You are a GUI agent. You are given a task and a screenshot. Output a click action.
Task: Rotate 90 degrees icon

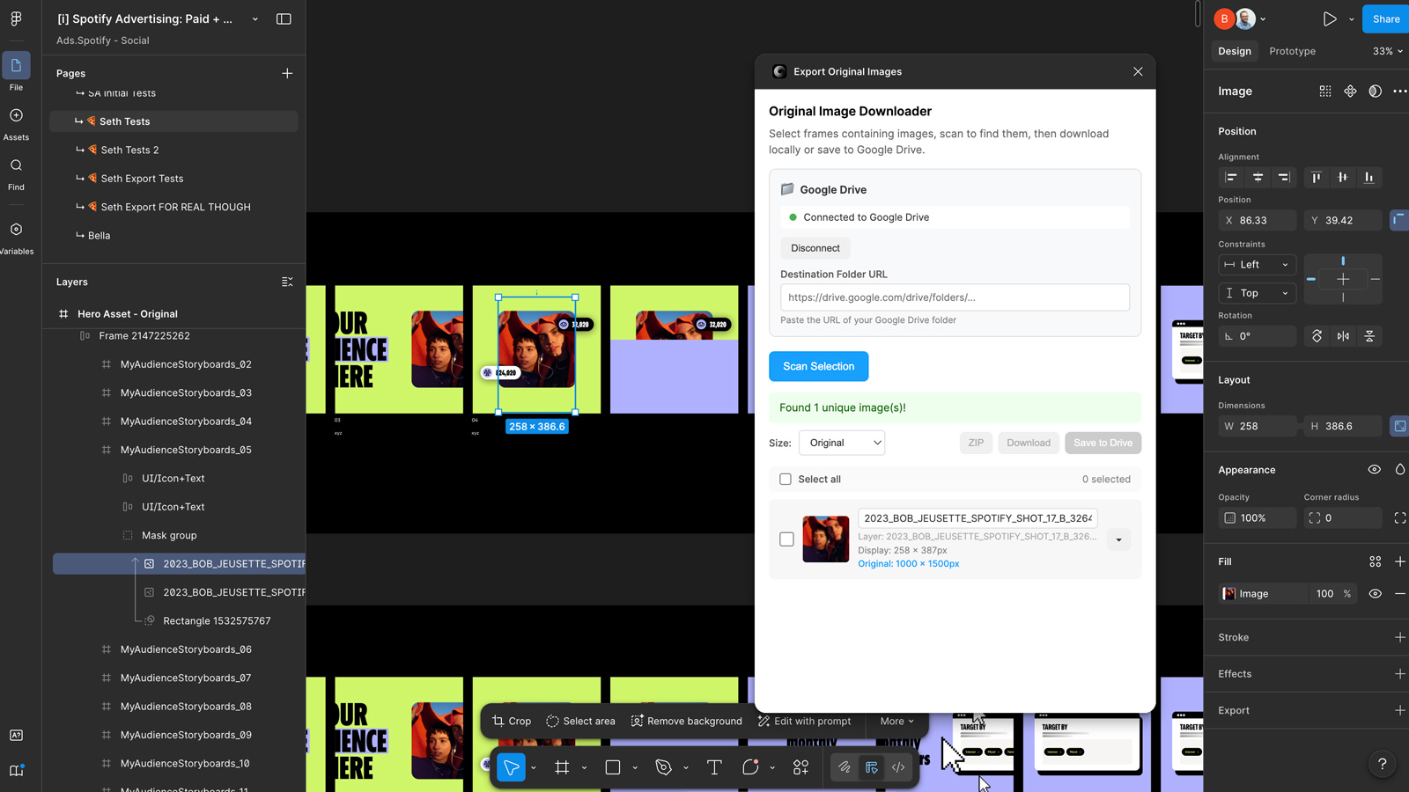tap(1317, 336)
